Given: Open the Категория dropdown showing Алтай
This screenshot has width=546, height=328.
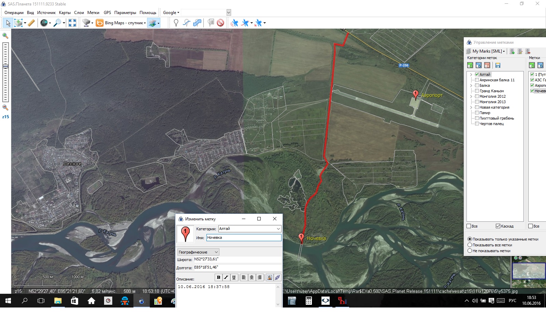Looking at the screenshot, I should tap(278, 229).
